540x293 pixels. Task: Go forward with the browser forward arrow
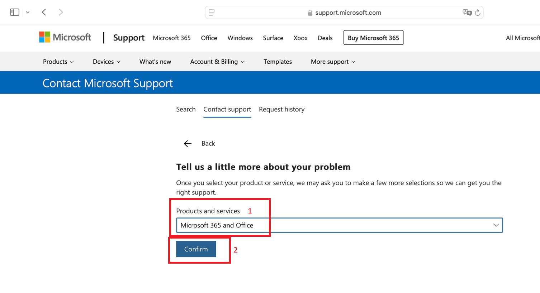tap(61, 12)
